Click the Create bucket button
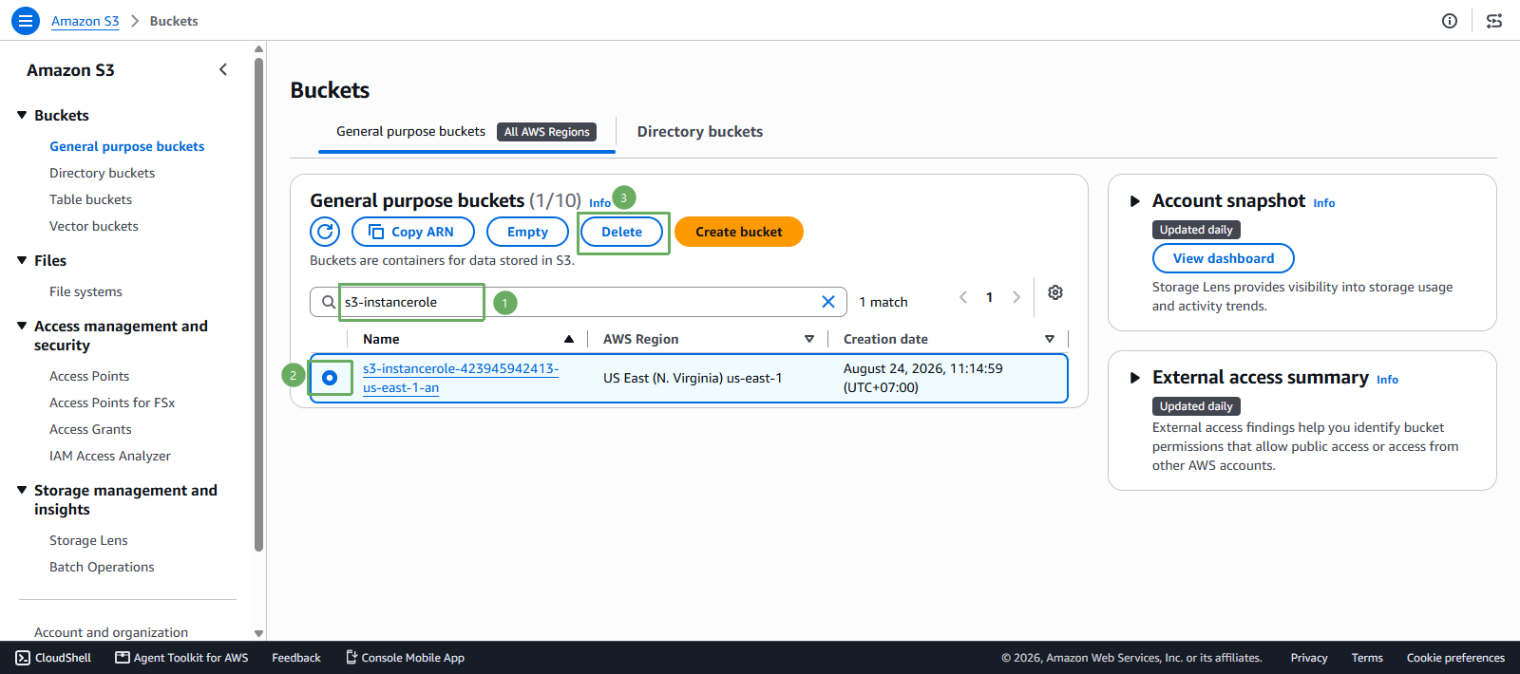1520x674 pixels. pos(739,232)
